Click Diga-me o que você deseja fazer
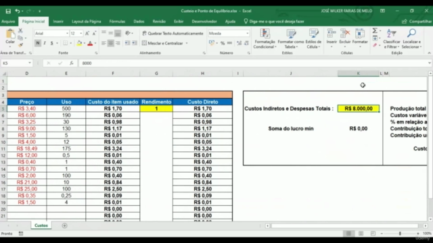433x243 pixels. (x=274, y=22)
